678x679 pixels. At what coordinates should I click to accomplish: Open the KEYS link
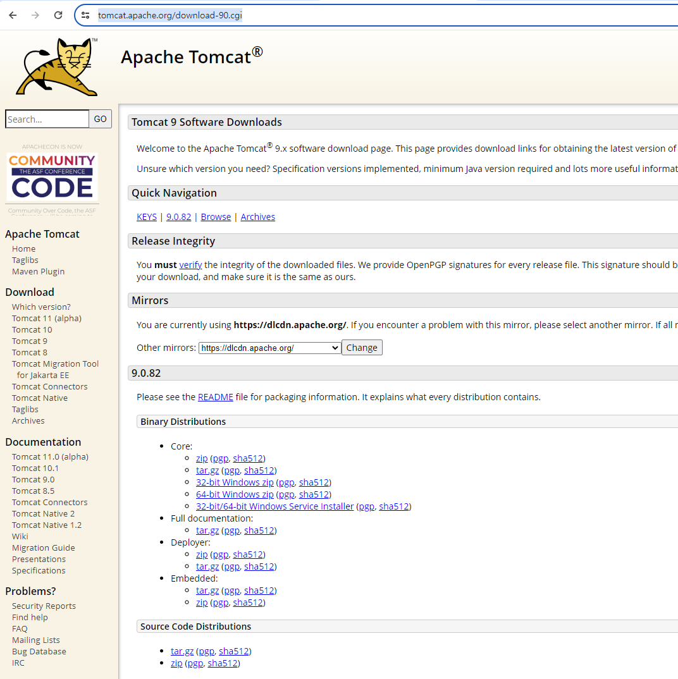pos(147,216)
